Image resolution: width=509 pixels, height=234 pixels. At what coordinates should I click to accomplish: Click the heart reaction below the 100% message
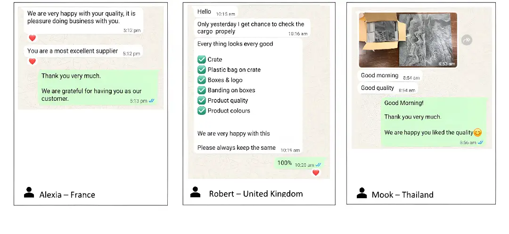[315, 172]
